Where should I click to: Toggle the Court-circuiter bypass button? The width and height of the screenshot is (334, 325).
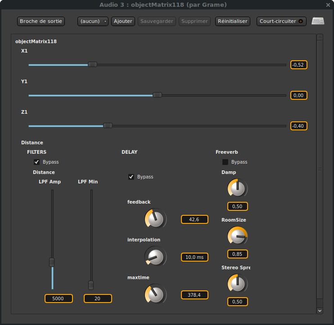click(x=281, y=21)
